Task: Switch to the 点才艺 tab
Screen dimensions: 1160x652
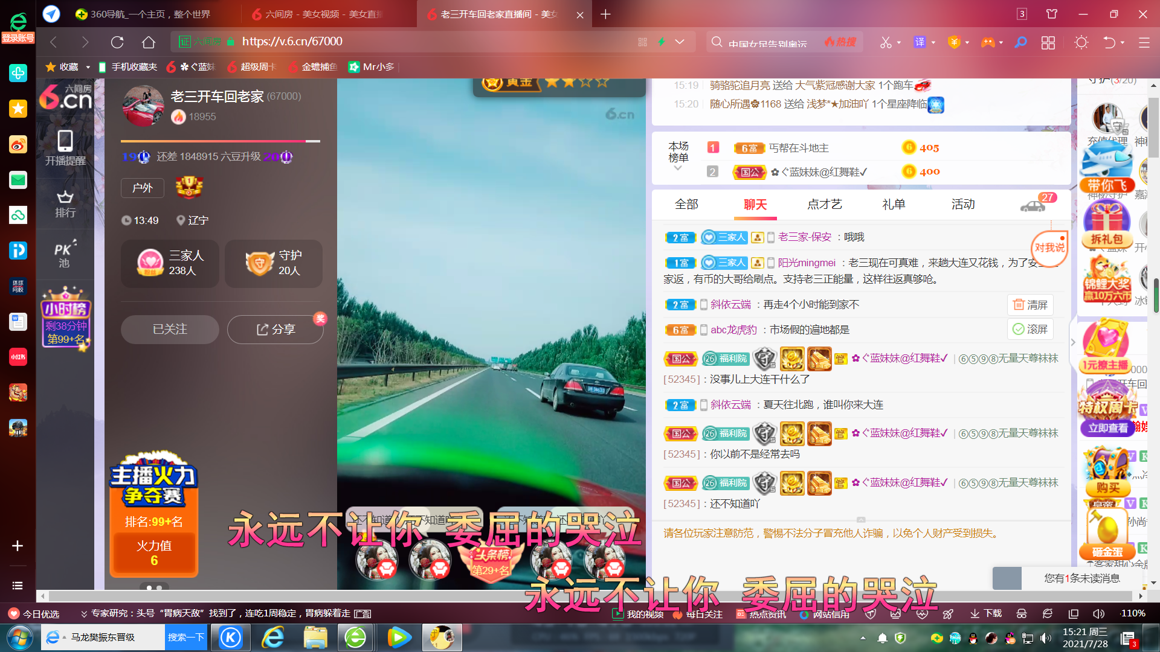Action: coord(824,204)
